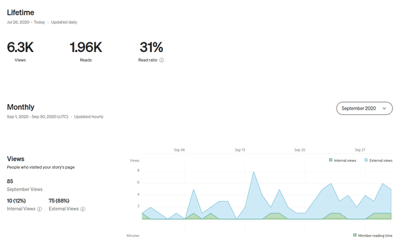This screenshot has height=242, width=404.
Task: Click the 'Updated hourly' text
Action: pyautogui.click(x=89, y=117)
